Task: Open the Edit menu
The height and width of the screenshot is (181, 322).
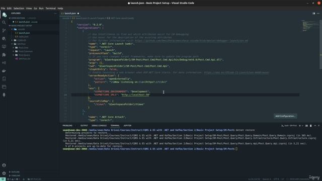Action: tap(9, 9)
